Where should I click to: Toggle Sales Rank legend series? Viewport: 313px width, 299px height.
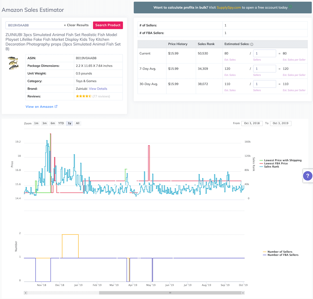click(x=269, y=166)
